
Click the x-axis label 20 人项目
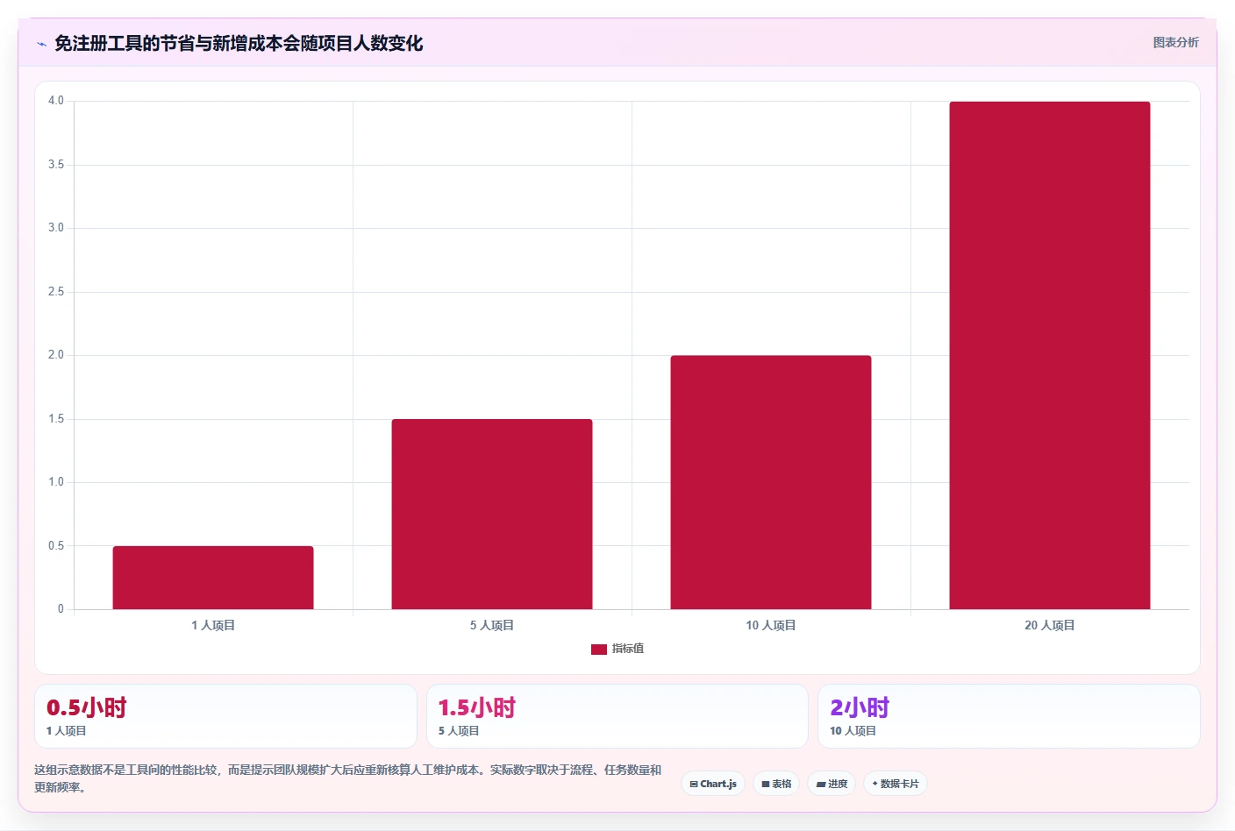(x=1050, y=625)
